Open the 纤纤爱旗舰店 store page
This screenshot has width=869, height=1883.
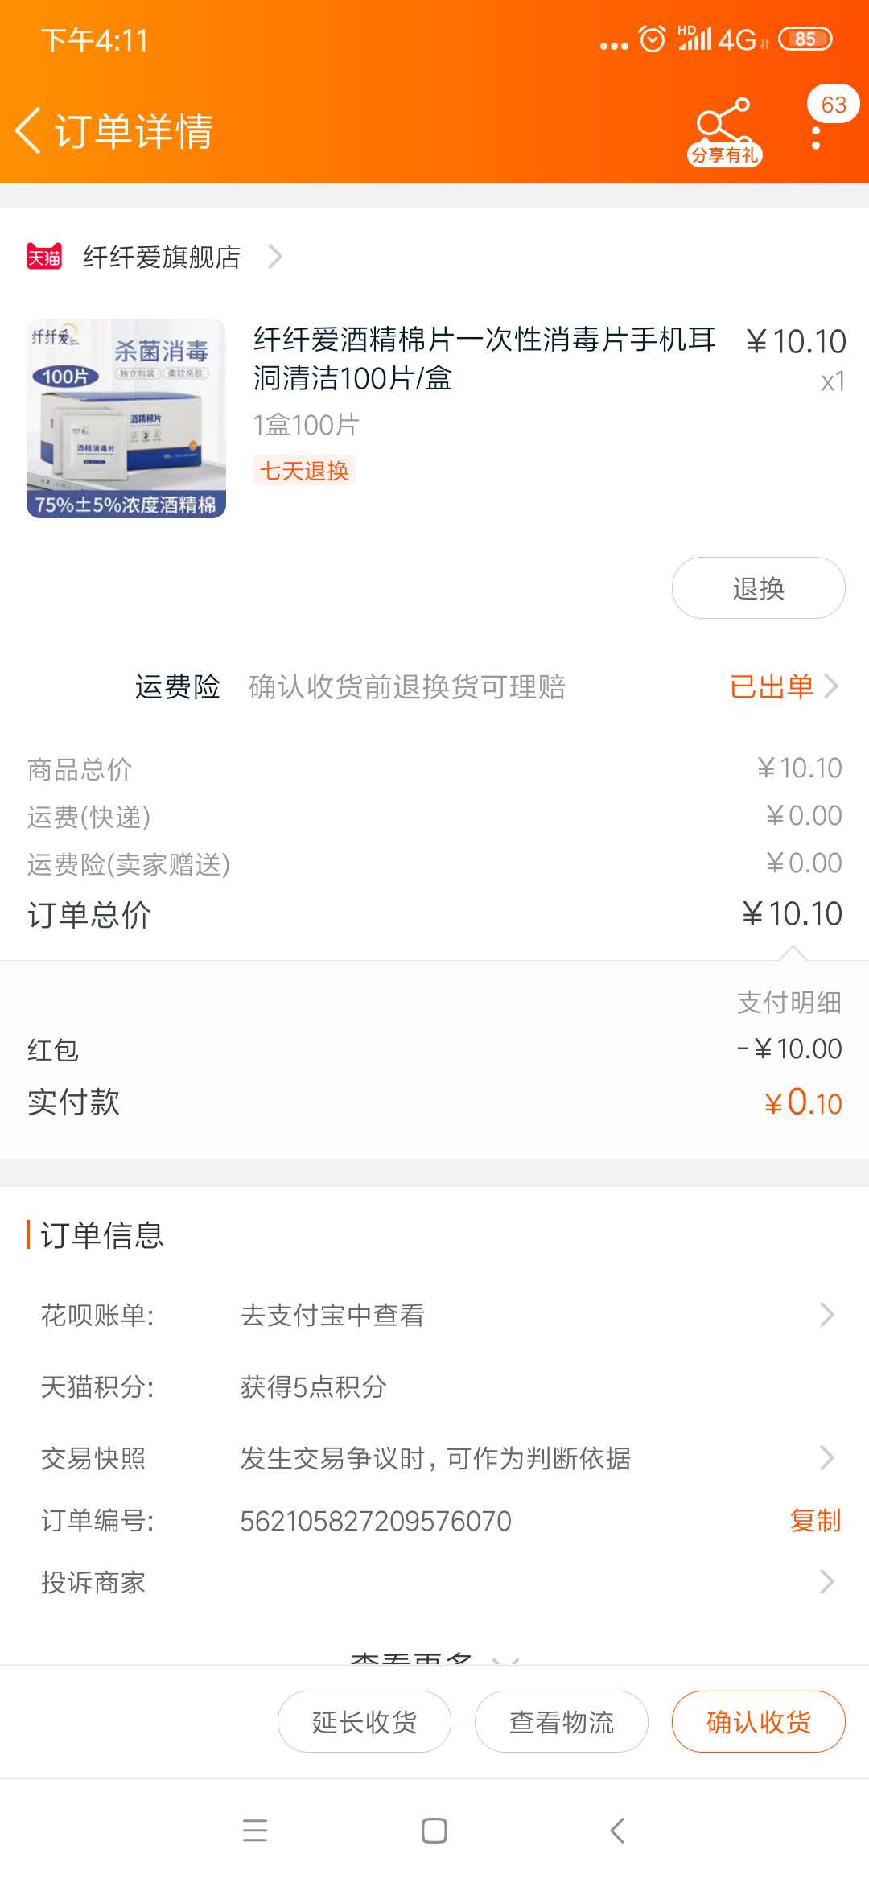point(162,257)
